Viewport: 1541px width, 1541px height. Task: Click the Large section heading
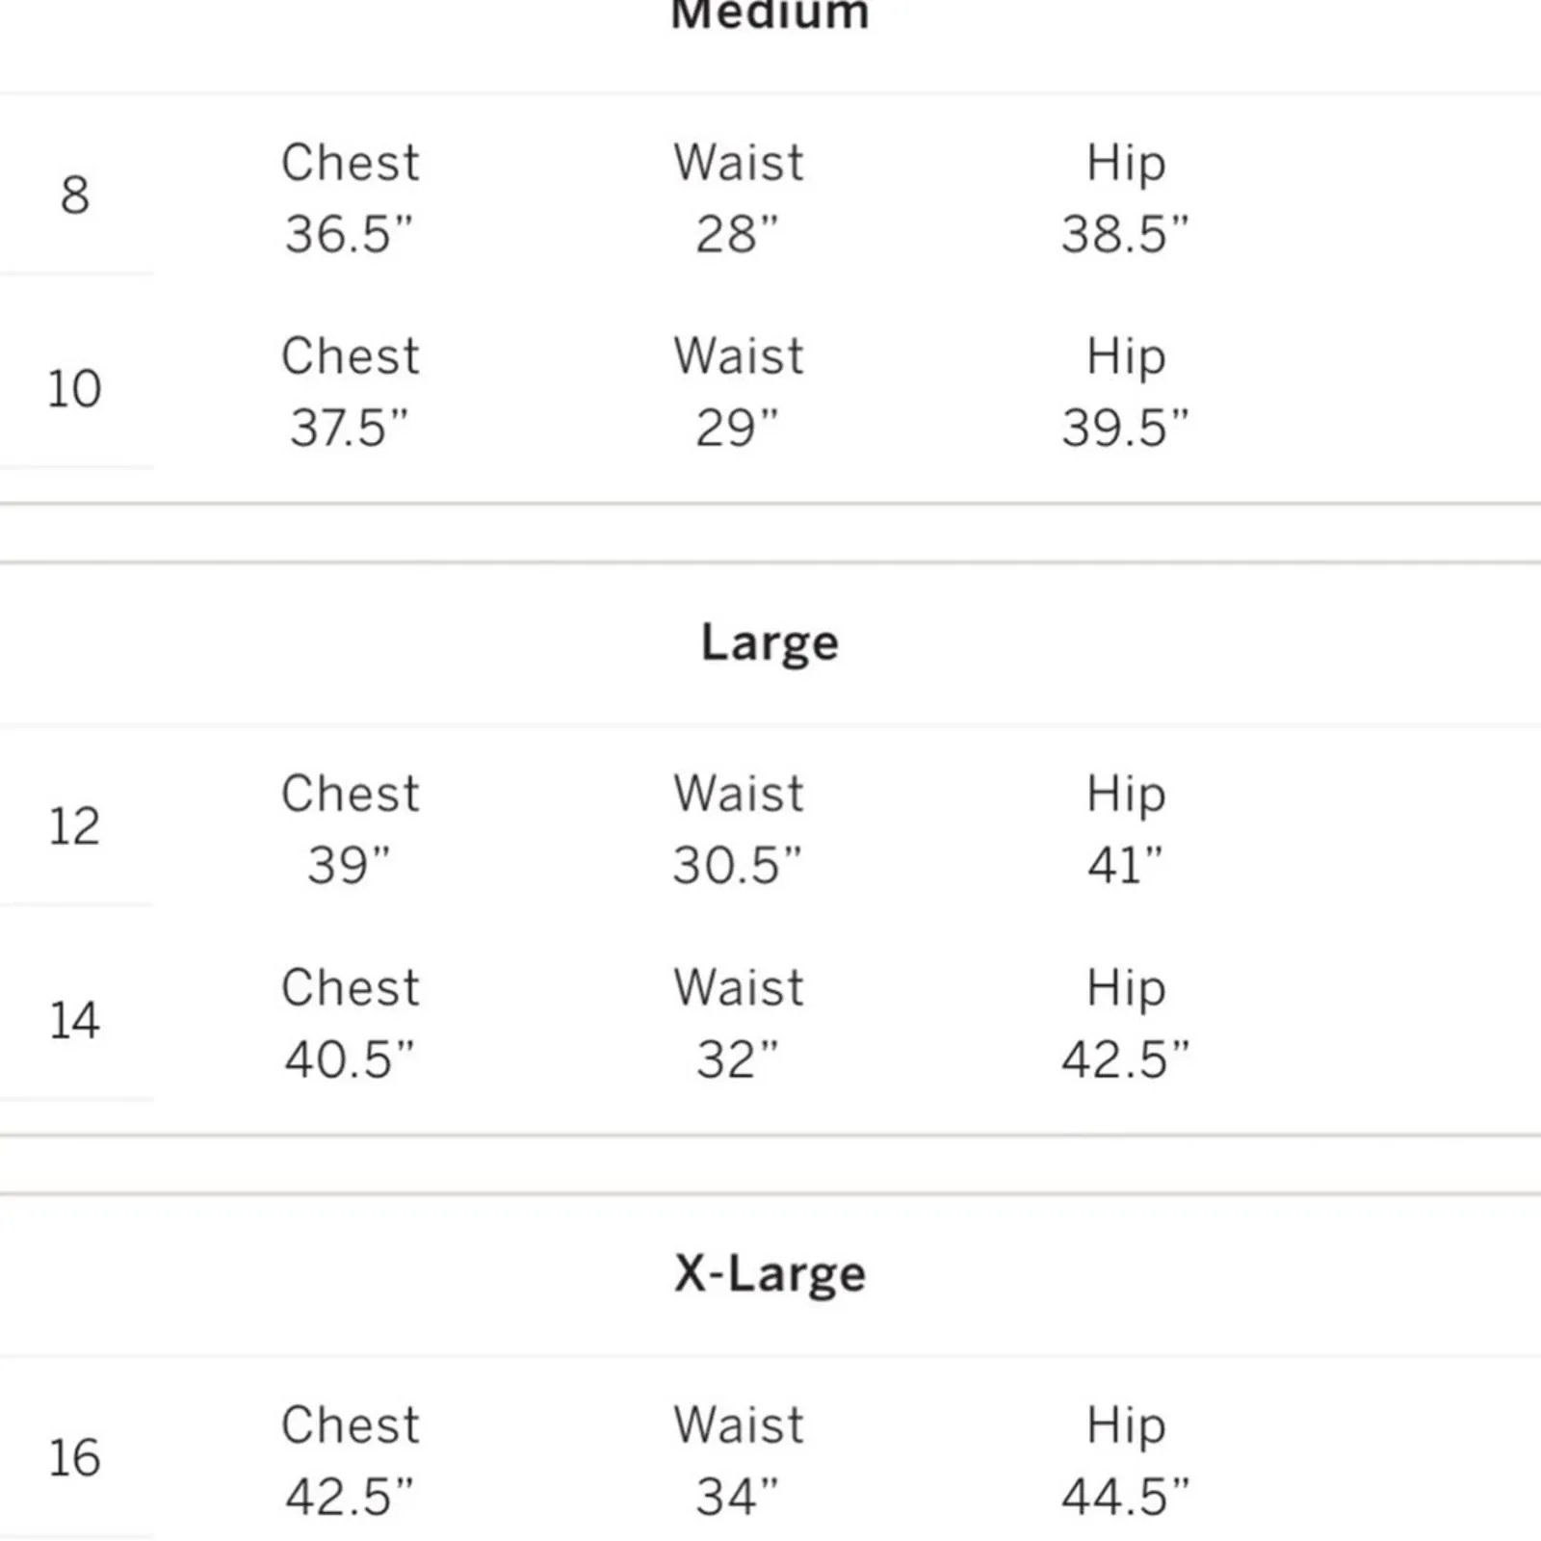770,643
